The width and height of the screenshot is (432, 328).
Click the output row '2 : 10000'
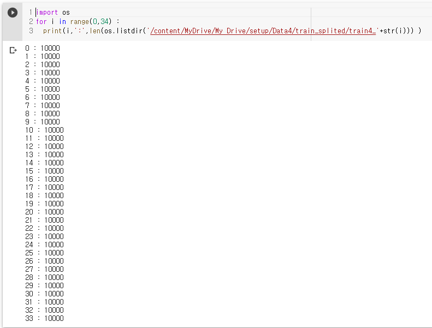pyautogui.click(x=43, y=64)
